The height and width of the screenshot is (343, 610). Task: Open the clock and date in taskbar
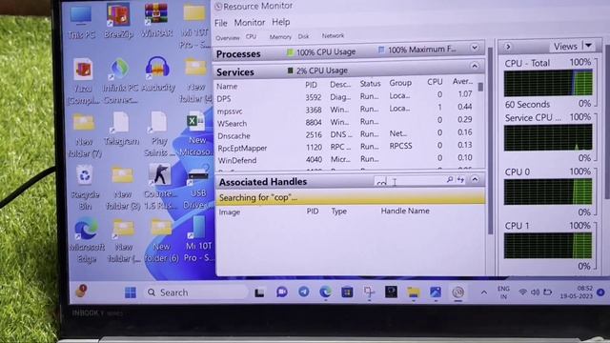[x=577, y=293]
